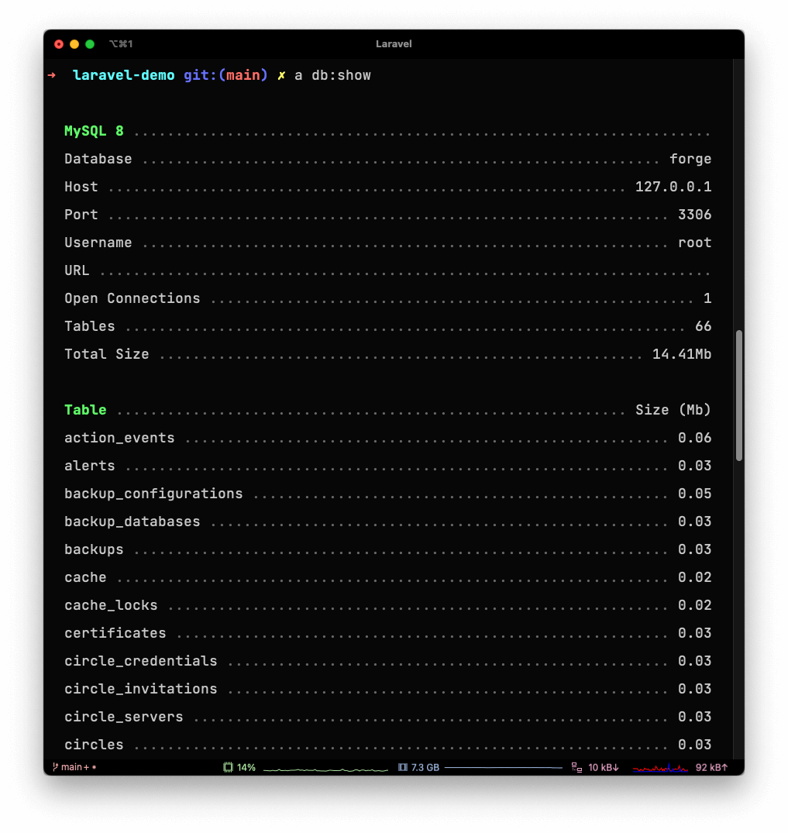Click the 'main+' branch label in status bar
The width and height of the screenshot is (788, 833).
(x=75, y=767)
